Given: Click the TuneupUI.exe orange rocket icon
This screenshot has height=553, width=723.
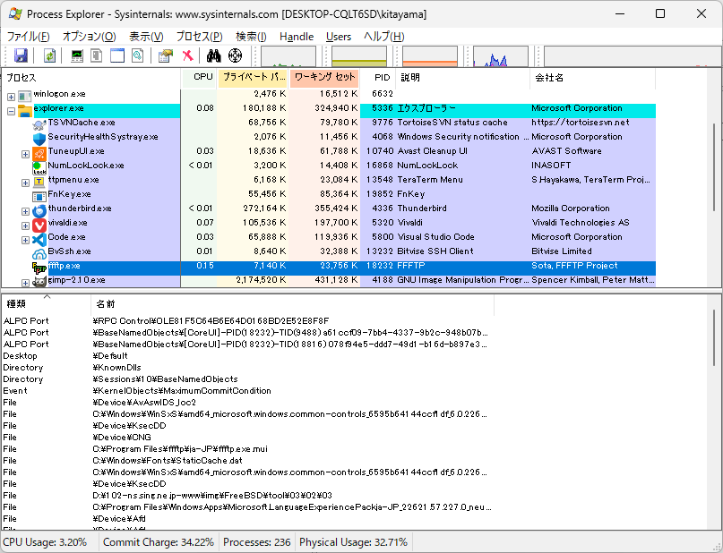Looking at the screenshot, I should (39, 152).
